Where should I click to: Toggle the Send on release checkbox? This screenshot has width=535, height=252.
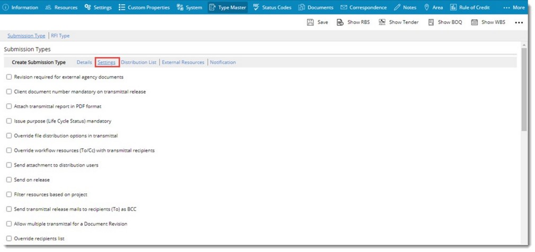click(9, 180)
